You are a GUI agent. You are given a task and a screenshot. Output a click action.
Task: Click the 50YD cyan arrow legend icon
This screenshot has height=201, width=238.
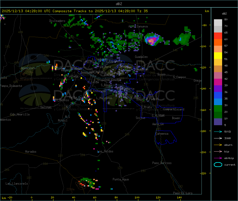coord(218,132)
